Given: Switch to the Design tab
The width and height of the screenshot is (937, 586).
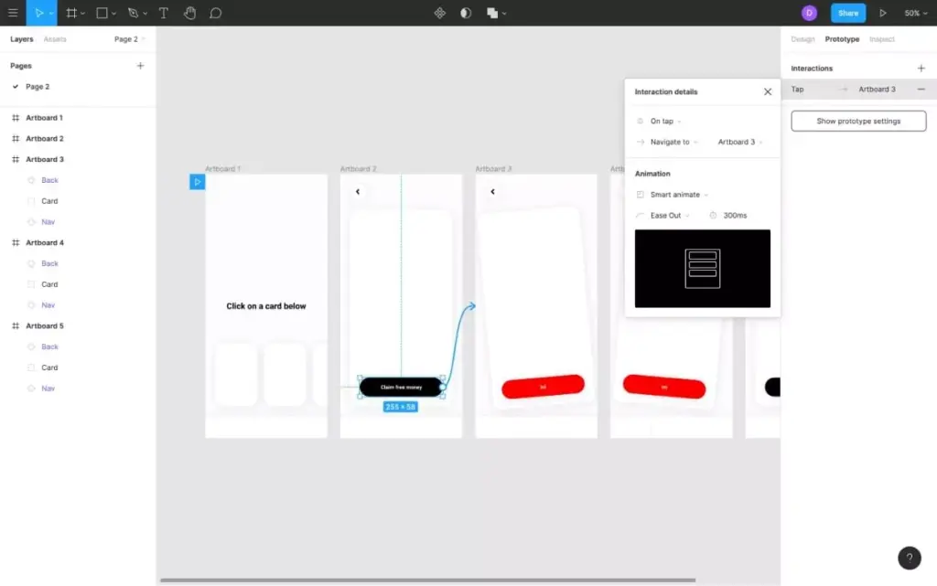Looking at the screenshot, I should click(803, 38).
